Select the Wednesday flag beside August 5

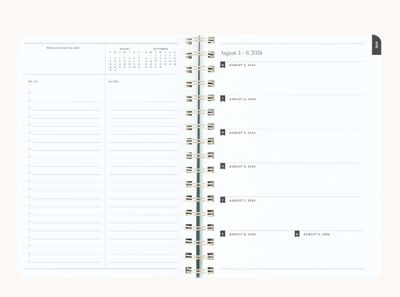pyautogui.click(x=223, y=132)
